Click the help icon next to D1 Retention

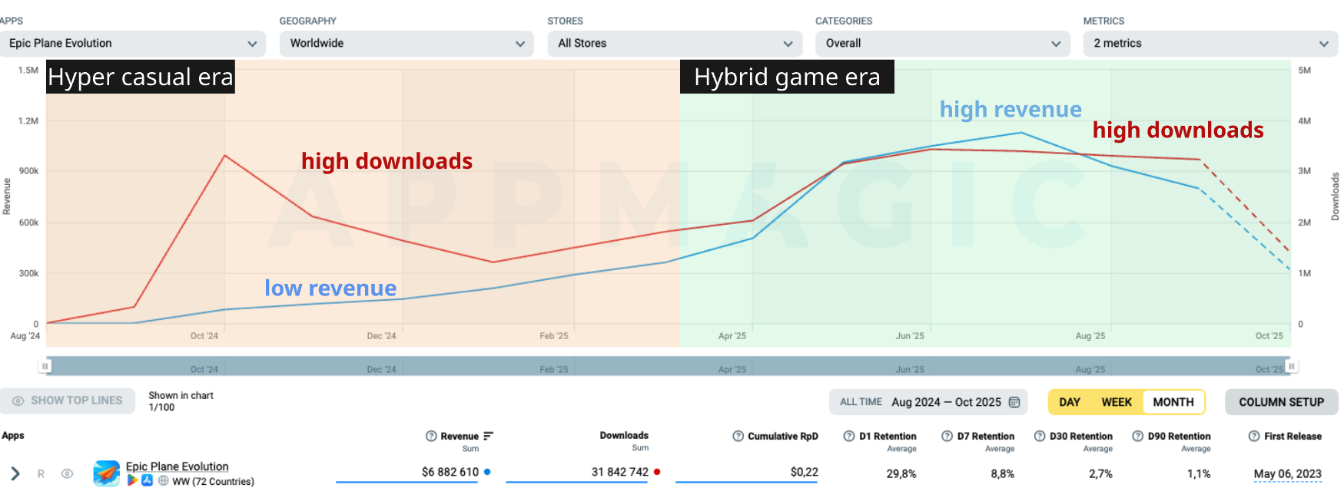point(849,436)
